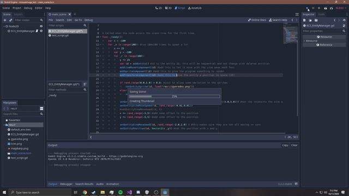Toggle visibility of Node2D

pyautogui.click(x=41, y=26)
